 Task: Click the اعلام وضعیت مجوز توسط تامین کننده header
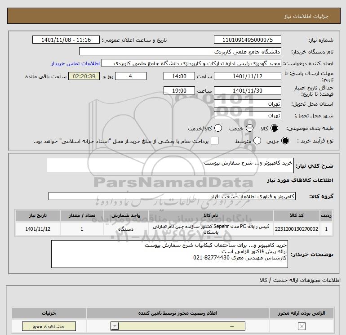[x=177, y=313]
